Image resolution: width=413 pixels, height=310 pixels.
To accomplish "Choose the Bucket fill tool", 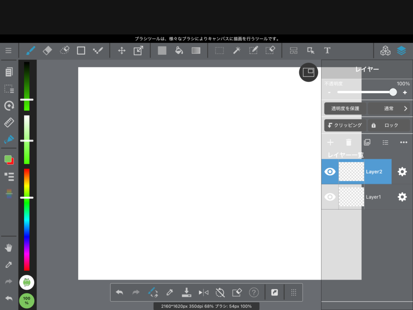I will 179,50.
